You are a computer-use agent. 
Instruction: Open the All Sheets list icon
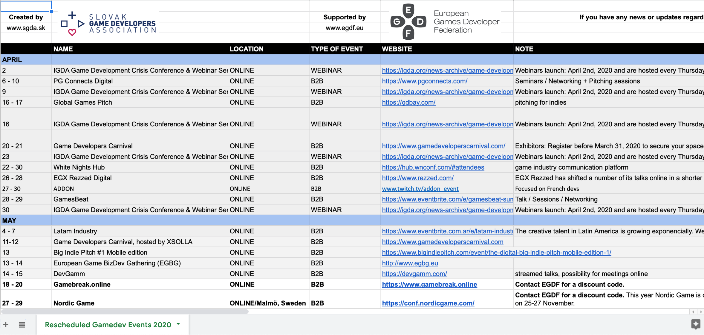click(x=22, y=325)
